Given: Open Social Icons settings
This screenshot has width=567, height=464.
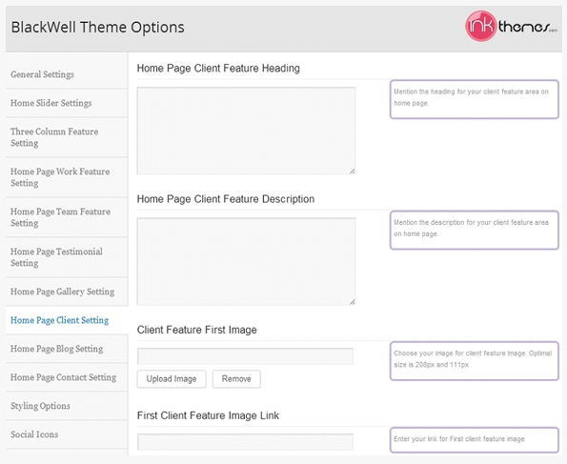Looking at the screenshot, I should [67, 434].
